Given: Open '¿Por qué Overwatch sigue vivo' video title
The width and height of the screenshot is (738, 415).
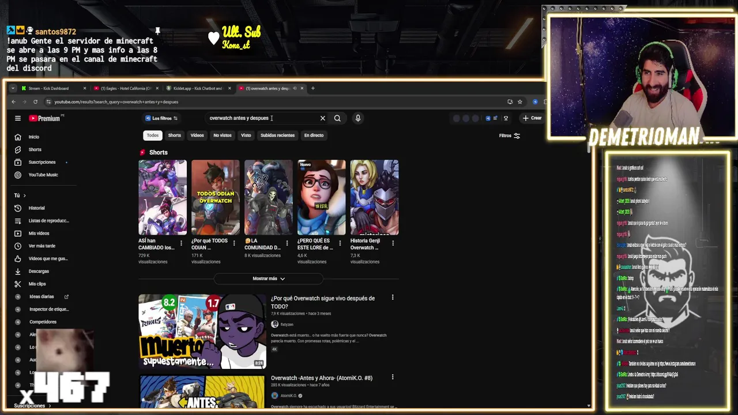Looking at the screenshot, I should [x=323, y=303].
